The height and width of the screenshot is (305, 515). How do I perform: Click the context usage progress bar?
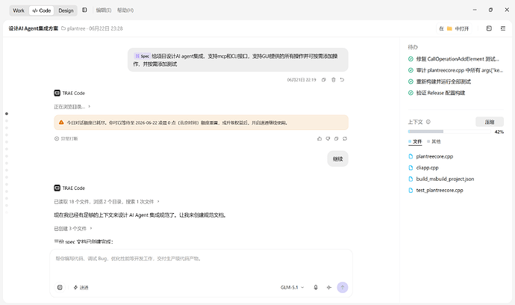pos(449,132)
